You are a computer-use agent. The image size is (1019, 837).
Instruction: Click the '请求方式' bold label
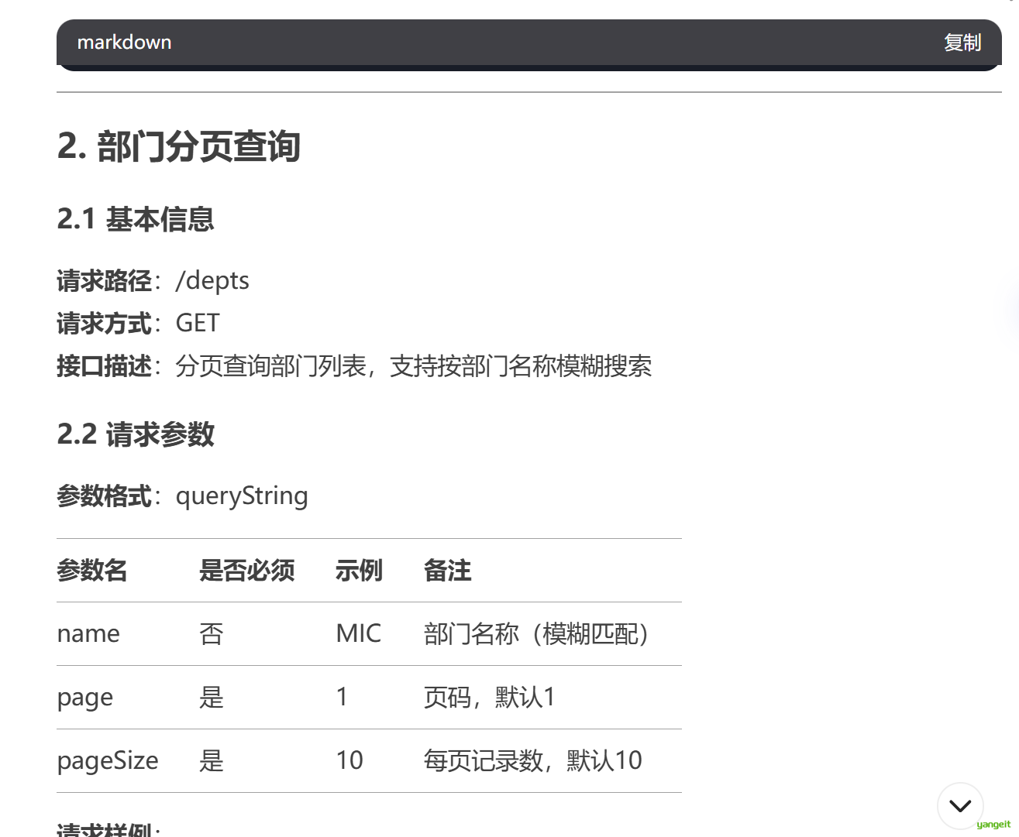click(104, 323)
